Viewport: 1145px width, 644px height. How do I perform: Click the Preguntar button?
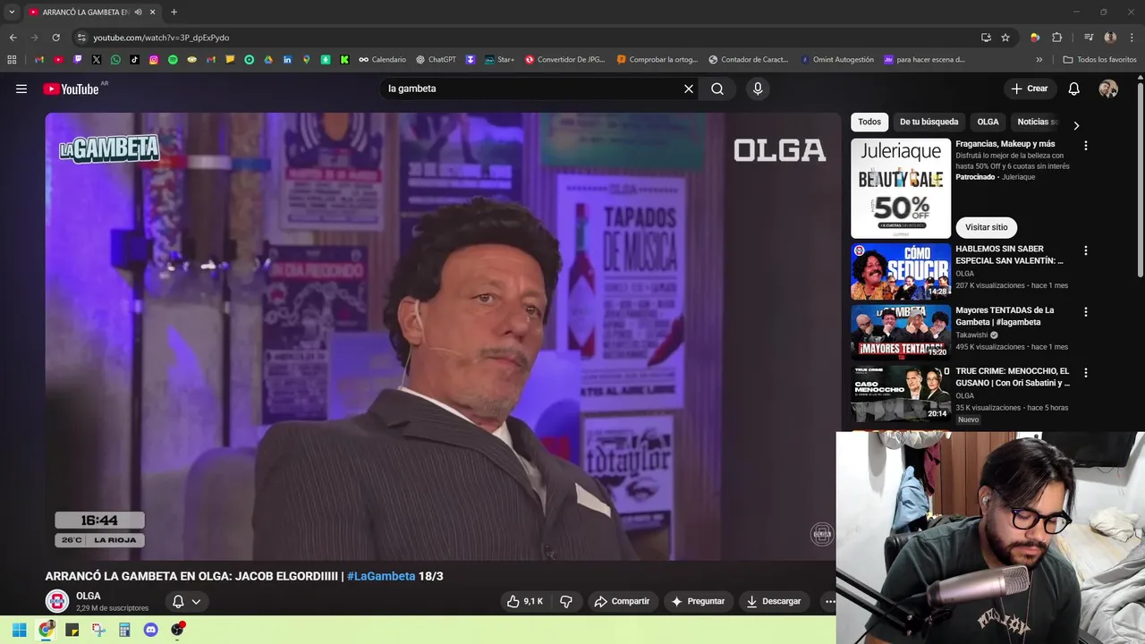(x=698, y=601)
